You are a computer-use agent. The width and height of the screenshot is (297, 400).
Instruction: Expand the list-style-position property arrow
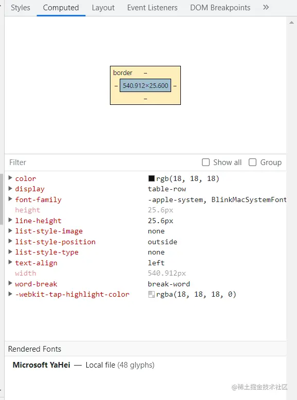(10, 241)
